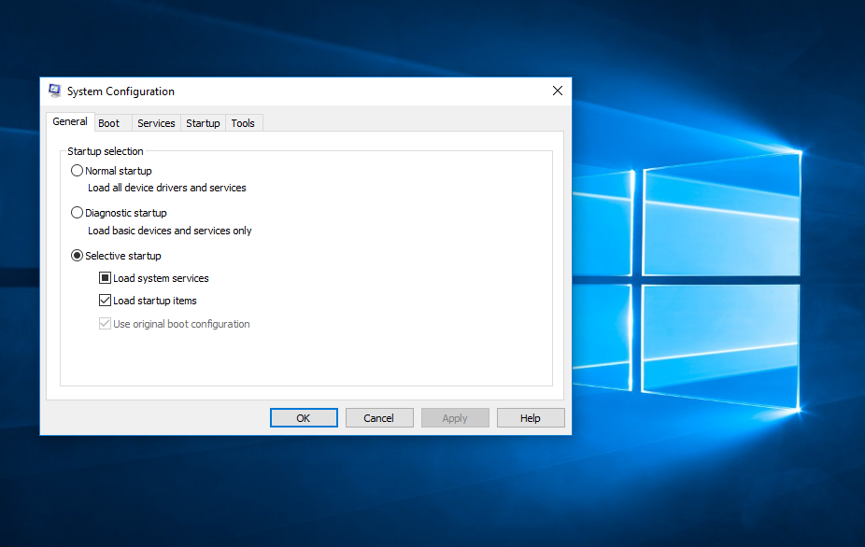Click the Use original boot configuration checkbox
Screen dimensions: 865x547
coord(105,324)
